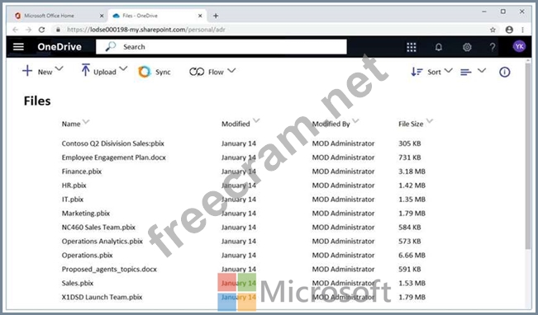Expand the view options chevron
The width and height of the screenshot is (538, 315).
482,71
